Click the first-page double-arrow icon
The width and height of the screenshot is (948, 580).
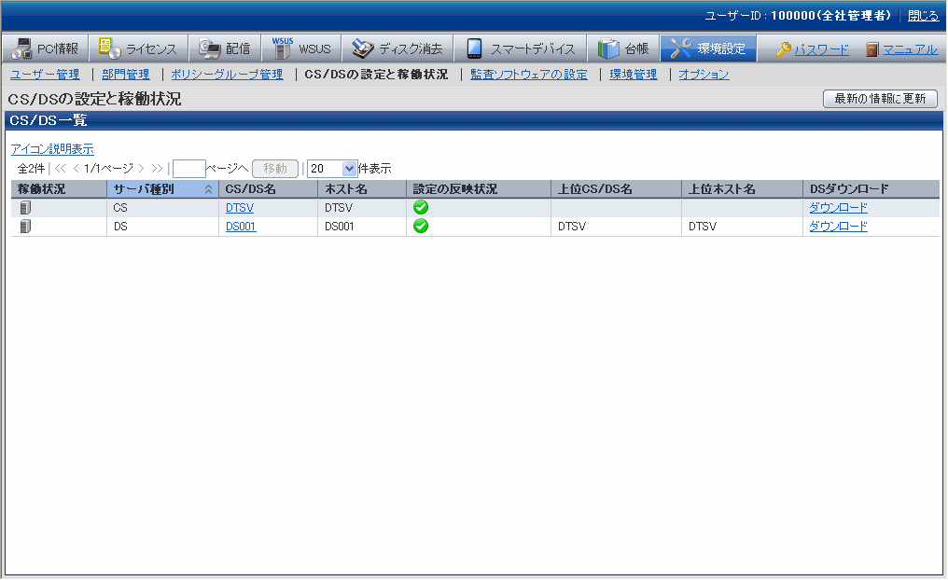60,169
